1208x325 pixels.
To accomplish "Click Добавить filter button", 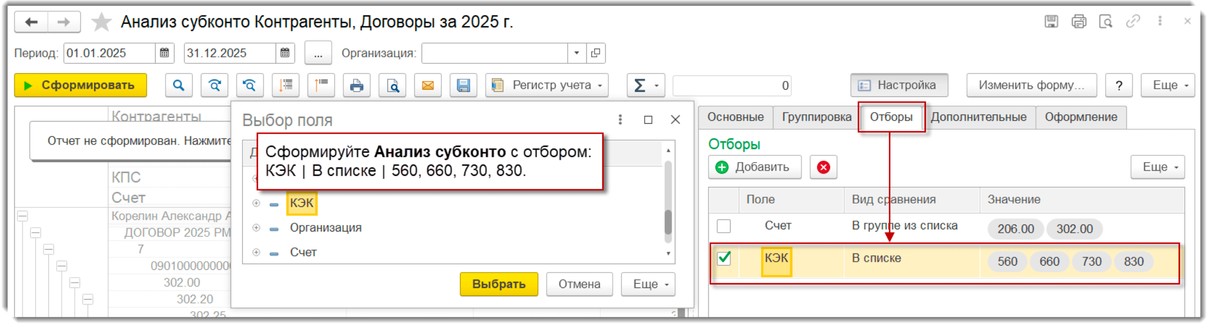I will [754, 167].
